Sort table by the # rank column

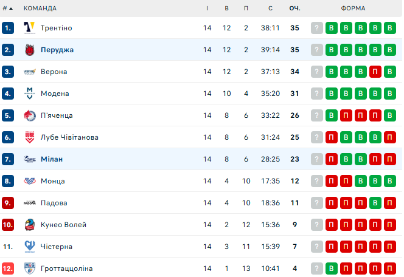pos(7,9)
